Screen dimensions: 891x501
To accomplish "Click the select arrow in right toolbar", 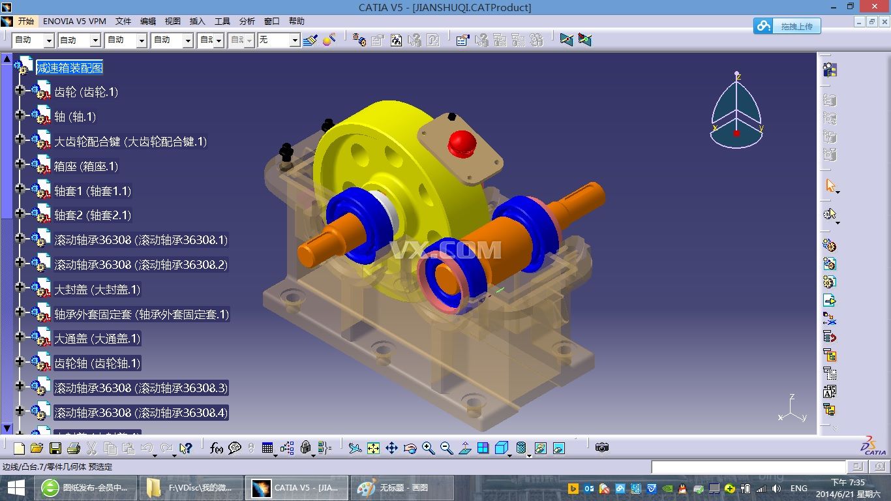I will [830, 186].
